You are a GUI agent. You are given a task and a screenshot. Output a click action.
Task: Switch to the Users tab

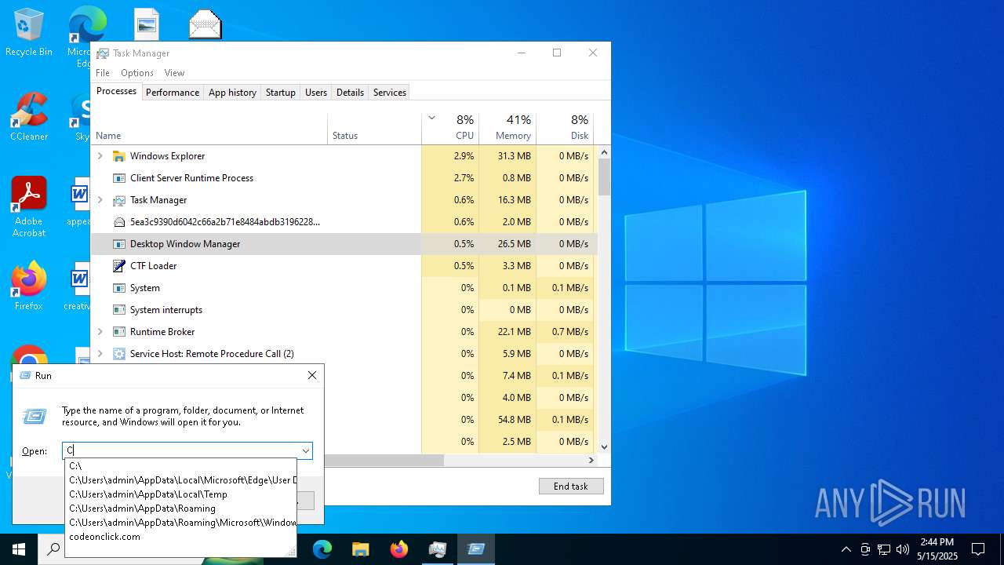(316, 93)
